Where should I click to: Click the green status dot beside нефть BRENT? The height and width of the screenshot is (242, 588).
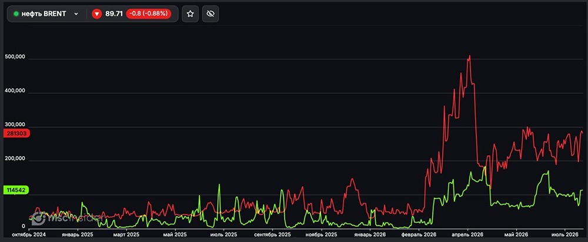coord(16,14)
